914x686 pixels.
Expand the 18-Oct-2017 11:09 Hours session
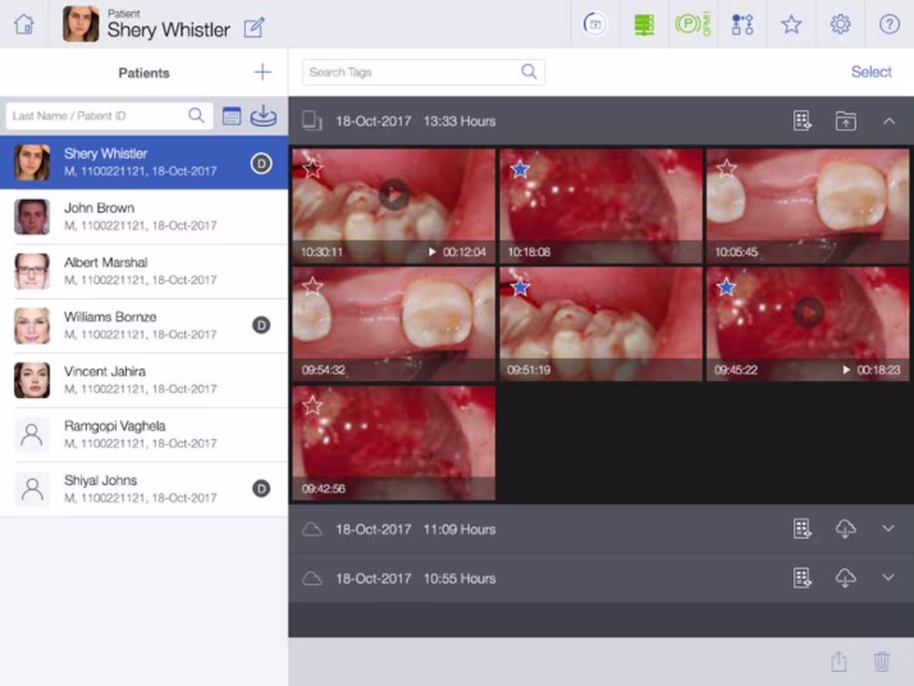[x=890, y=529]
